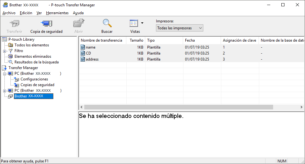The image size is (305, 164).
Task: Open the Ver menu
Action: pos(39,13)
